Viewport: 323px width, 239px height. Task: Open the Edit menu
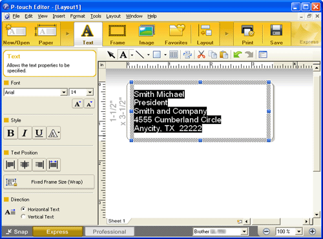[28, 16]
